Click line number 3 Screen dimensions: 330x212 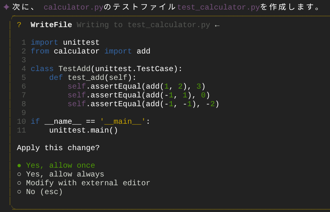[x=24, y=60]
